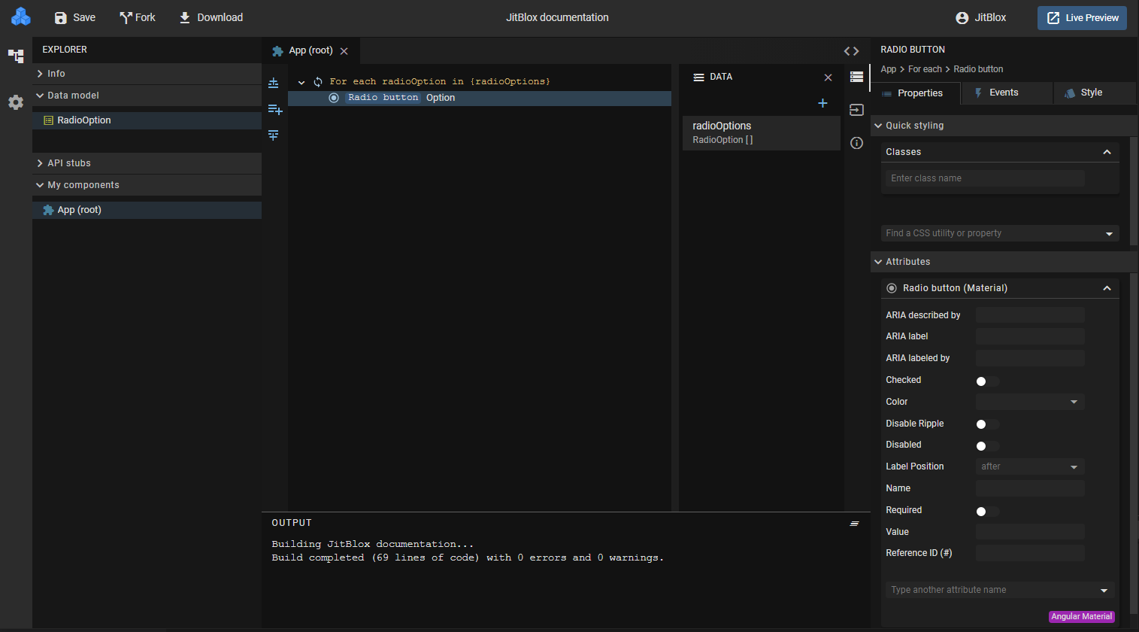
Task: Close the App (root) editor tab
Action: tap(344, 51)
